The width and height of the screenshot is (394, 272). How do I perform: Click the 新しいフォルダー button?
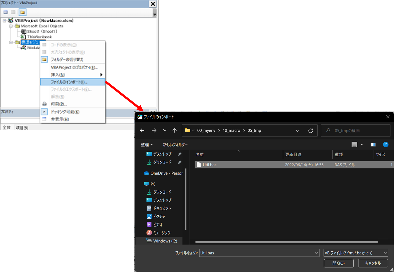tap(175, 145)
